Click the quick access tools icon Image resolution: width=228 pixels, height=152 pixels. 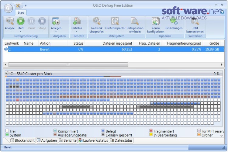coord(18,5)
